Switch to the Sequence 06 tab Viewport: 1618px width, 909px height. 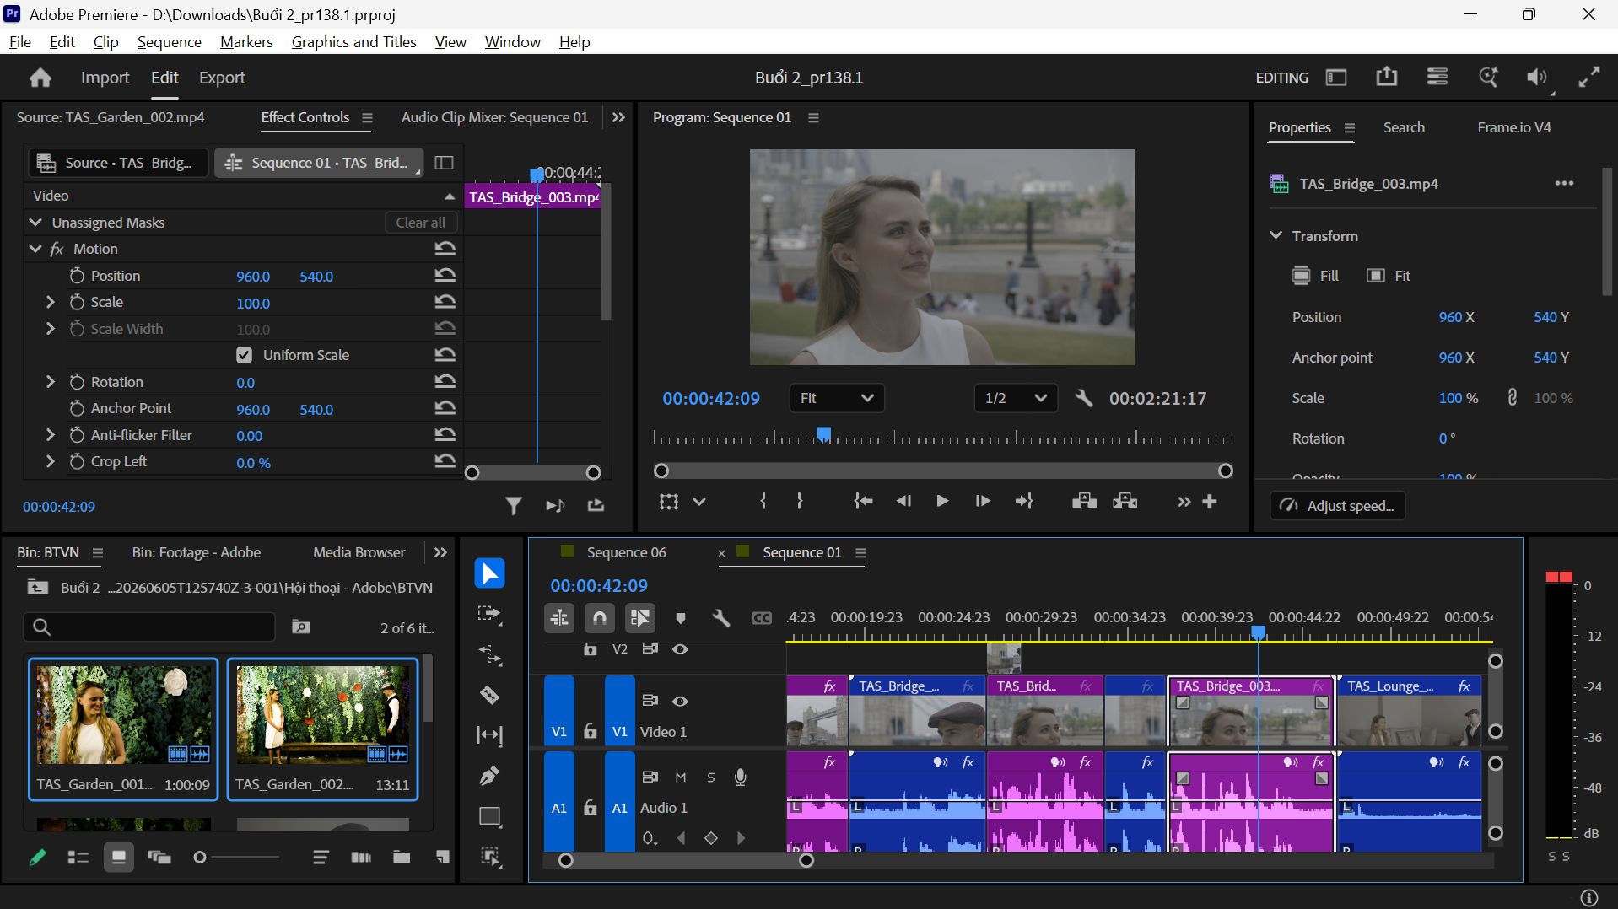[x=626, y=552]
